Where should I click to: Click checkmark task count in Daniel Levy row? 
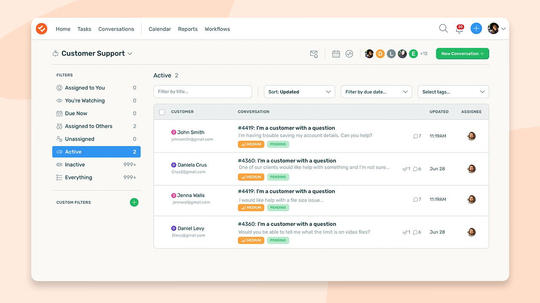click(406, 232)
